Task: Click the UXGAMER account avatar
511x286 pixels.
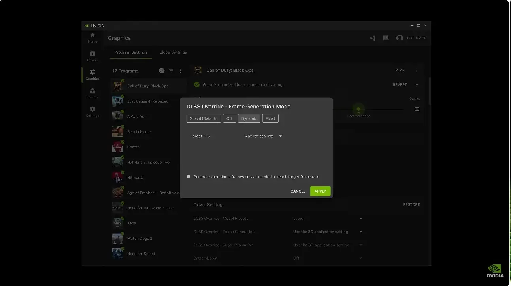Action: 400,38
